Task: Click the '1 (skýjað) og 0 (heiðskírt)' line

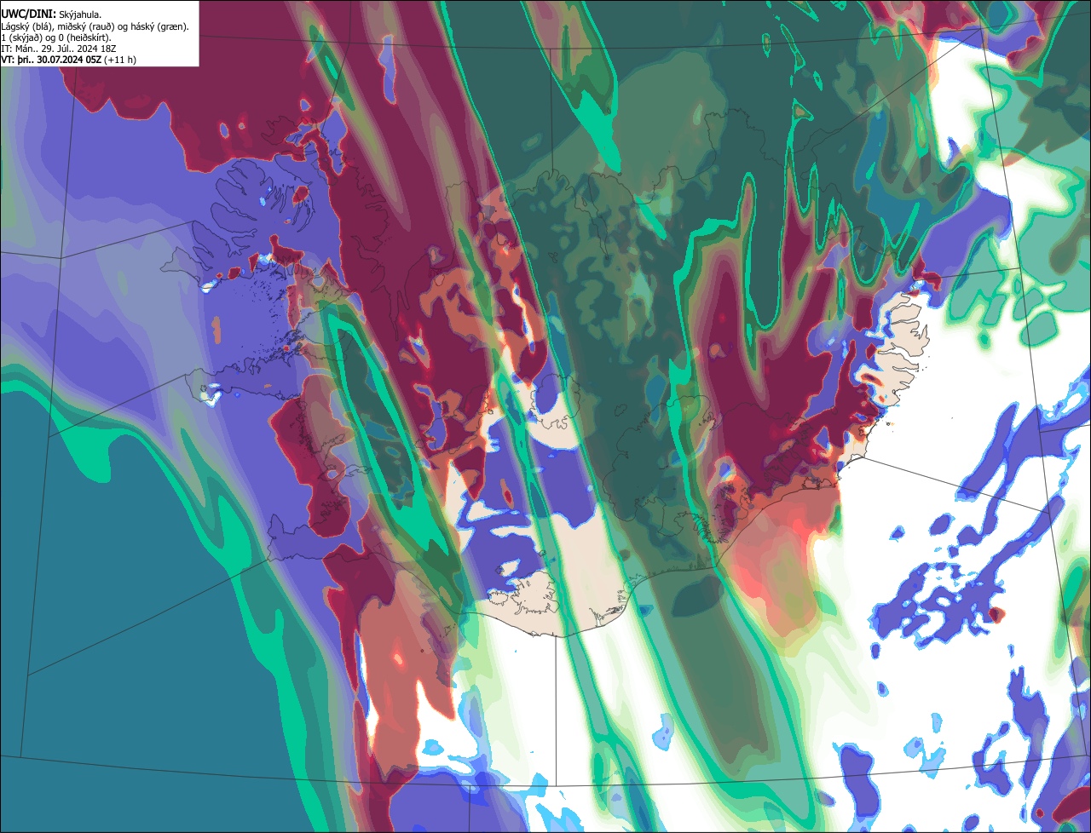Action: tap(56, 37)
